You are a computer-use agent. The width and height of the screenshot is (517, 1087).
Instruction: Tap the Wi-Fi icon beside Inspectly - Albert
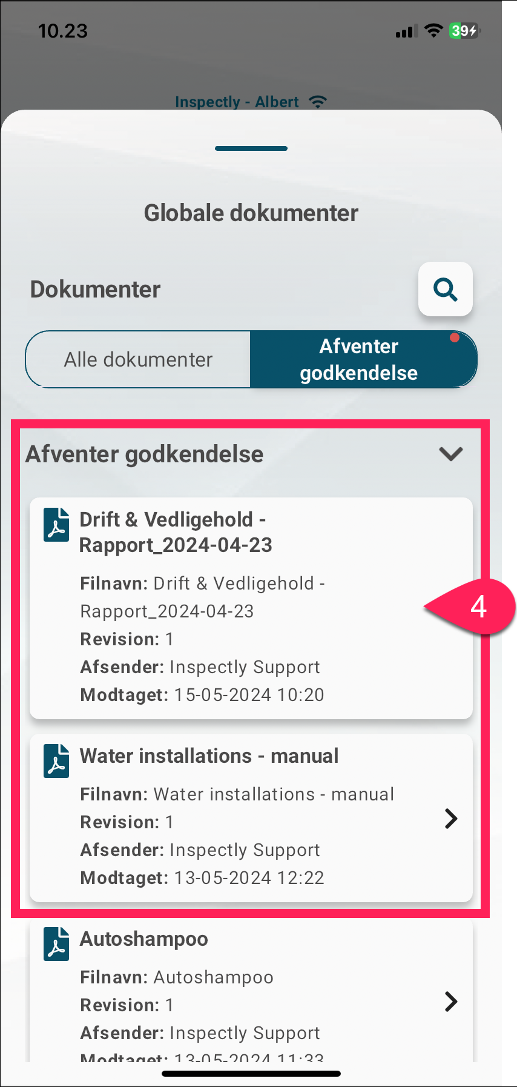click(x=318, y=102)
